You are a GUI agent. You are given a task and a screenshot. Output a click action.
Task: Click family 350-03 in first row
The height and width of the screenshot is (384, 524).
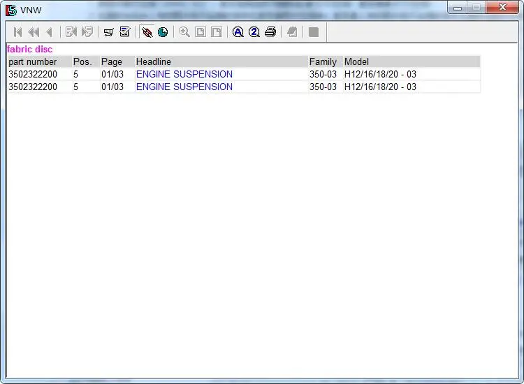coord(323,74)
